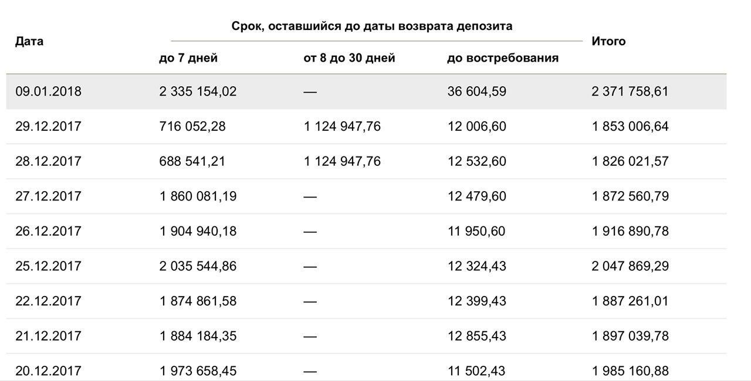The height and width of the screenshot is (381, 751).
Task: Click the 1 124 947,76 value for 29.12.2017
Action: point(342,127)
